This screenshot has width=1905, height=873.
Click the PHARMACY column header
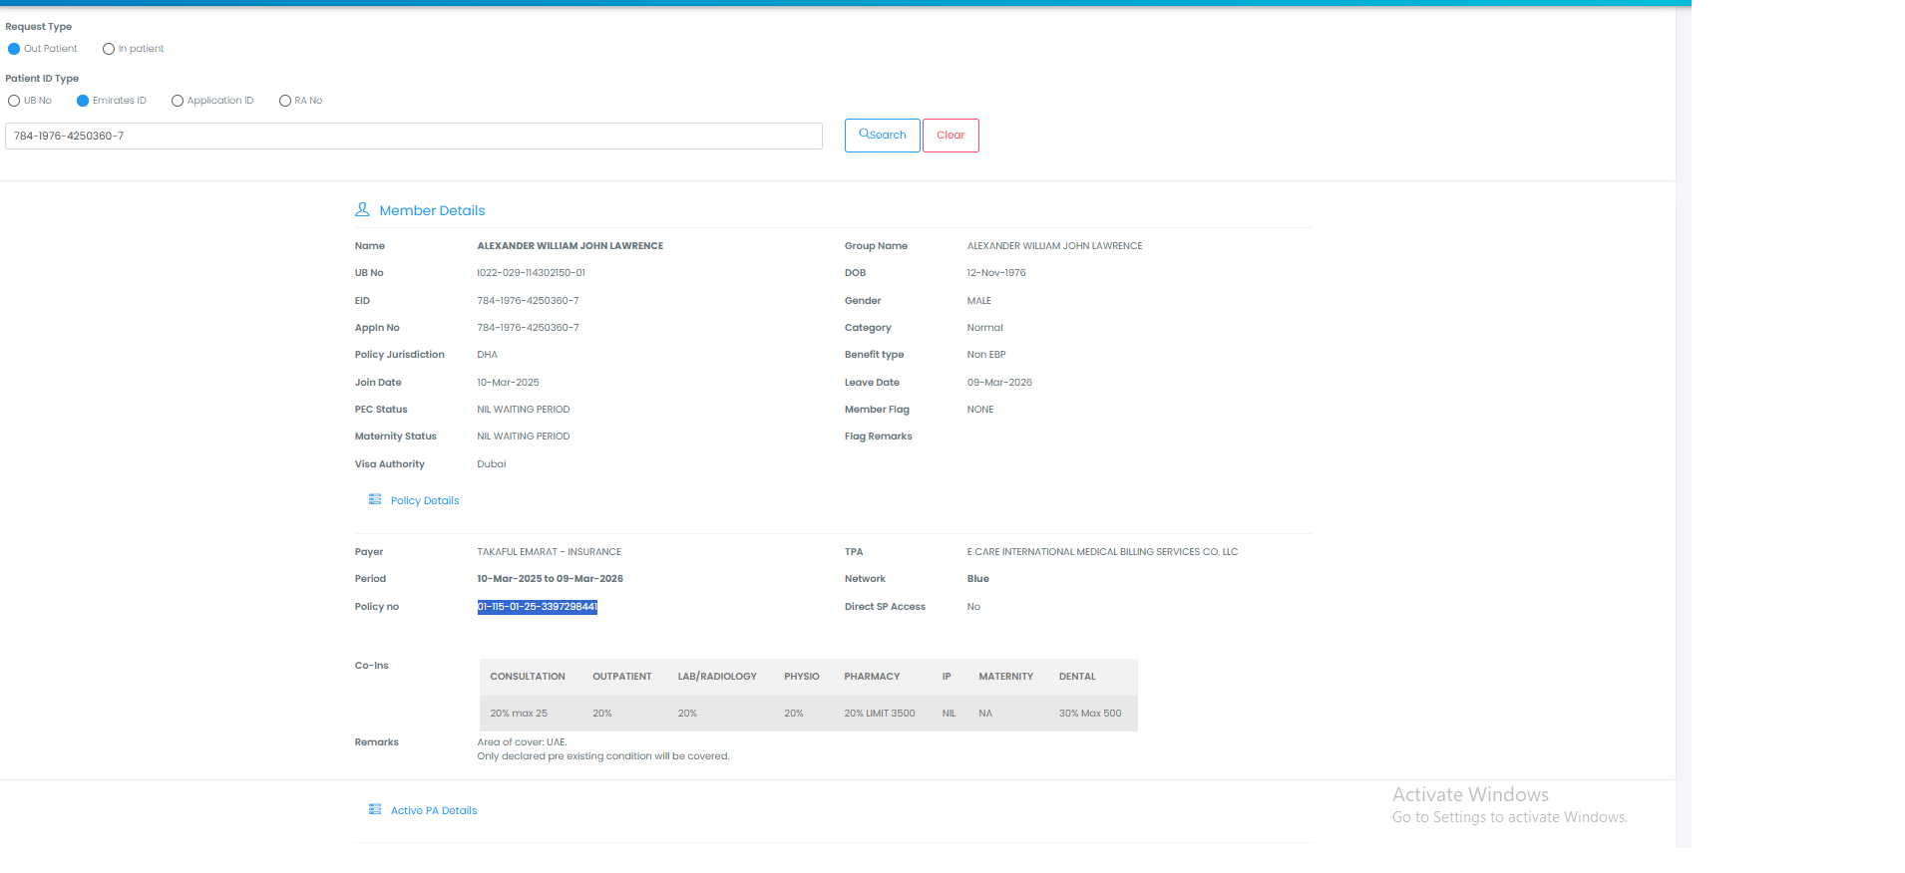click(872, 677)
